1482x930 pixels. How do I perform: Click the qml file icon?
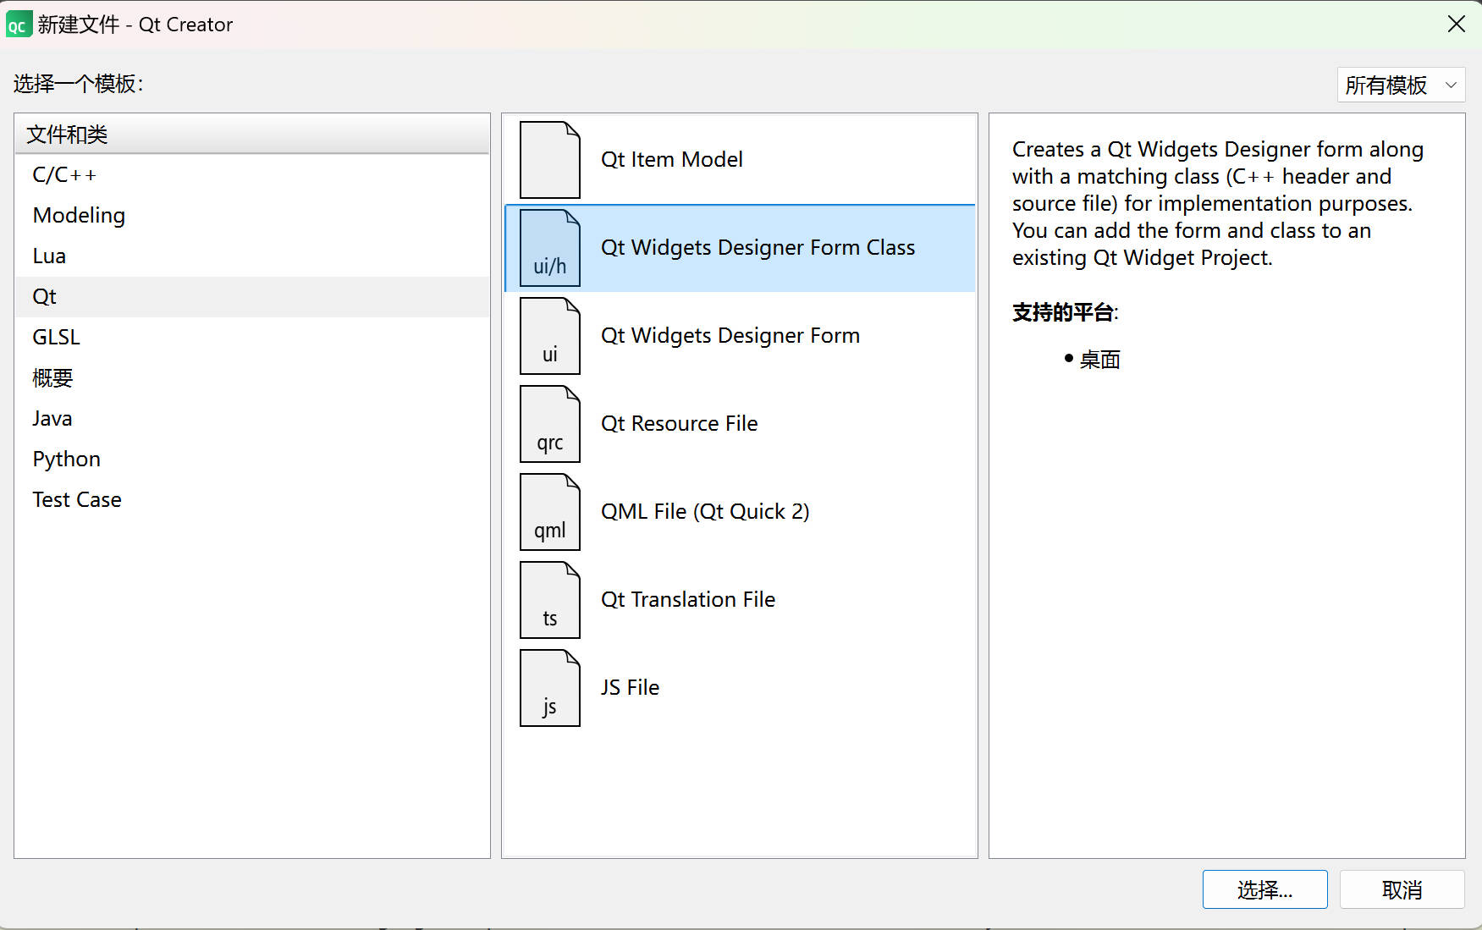click(550, 512)
